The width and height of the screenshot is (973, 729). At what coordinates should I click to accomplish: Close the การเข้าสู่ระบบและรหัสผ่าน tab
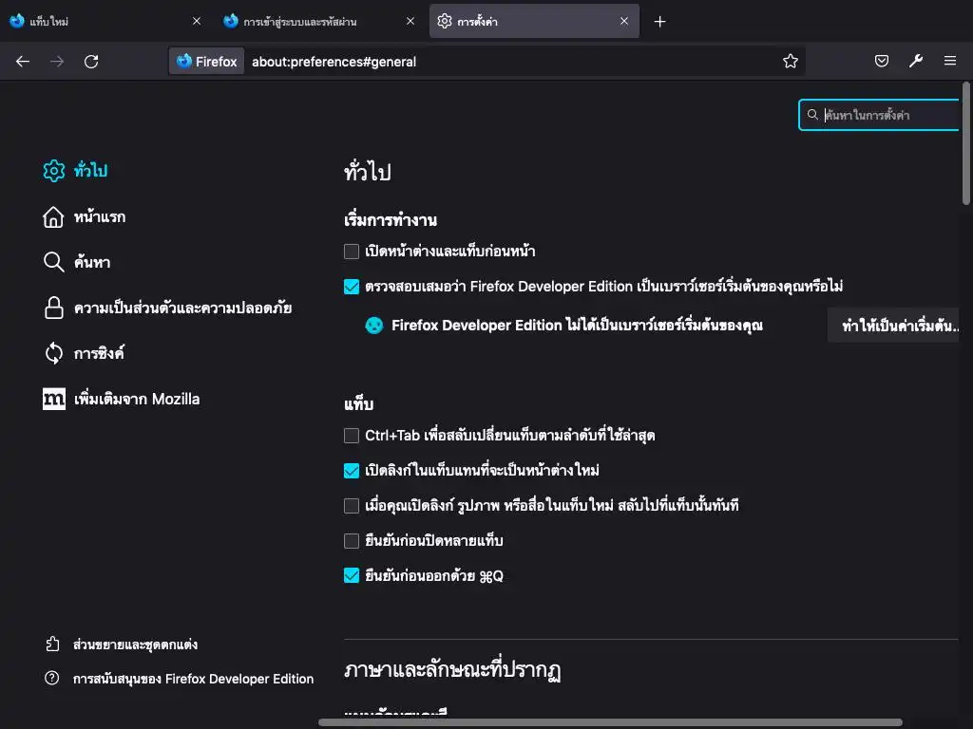(x=410, y=21)
